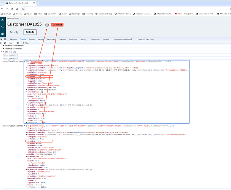Clear the console with the clear icon

(5, 43)
